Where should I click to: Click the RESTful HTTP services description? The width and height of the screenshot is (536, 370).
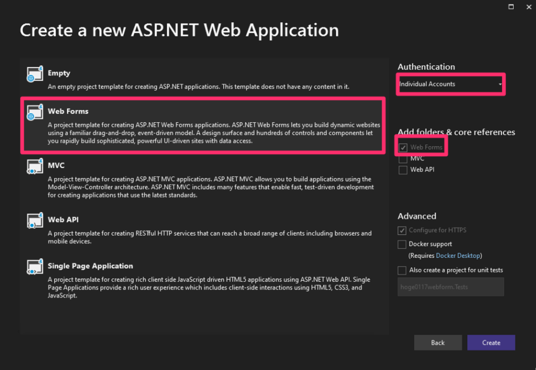click(x=209, y=237)
